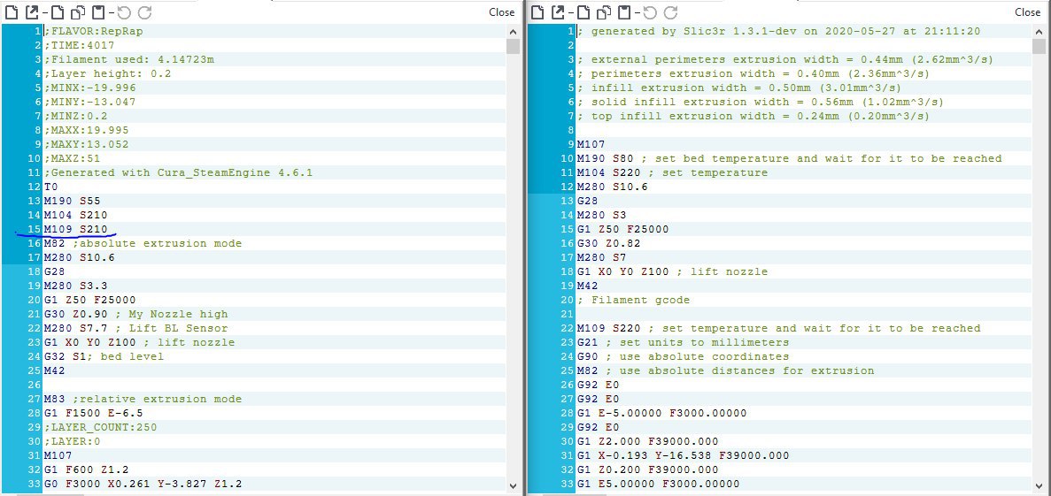
Task: Click the 'M280 S7' line in right editor
Action: [602, 257]
